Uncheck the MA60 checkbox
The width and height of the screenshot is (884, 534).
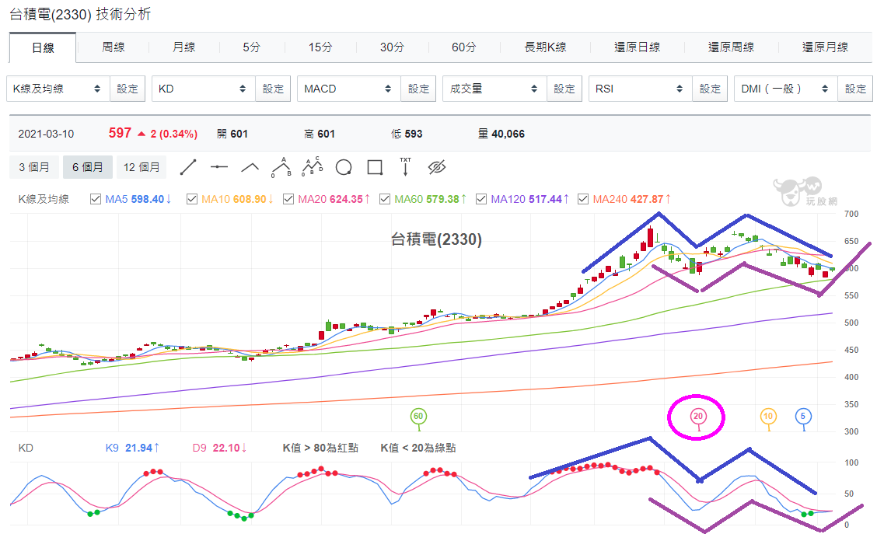(385, 199)
